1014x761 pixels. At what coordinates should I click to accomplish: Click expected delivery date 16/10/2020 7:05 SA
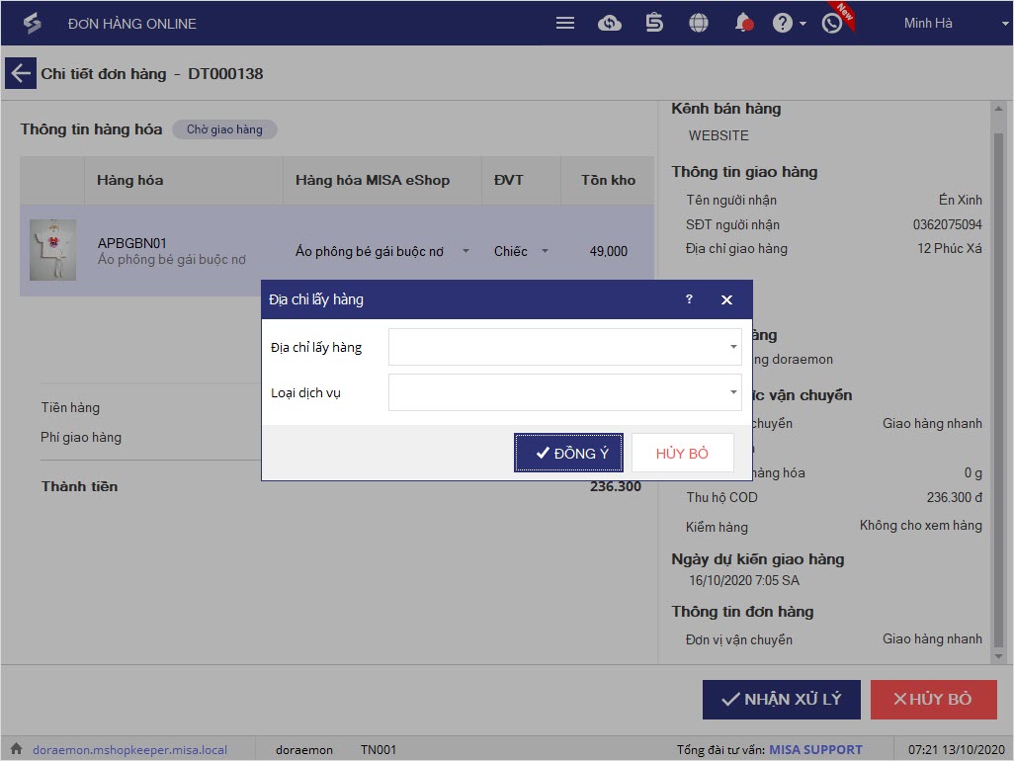click(x=743, y=580)
